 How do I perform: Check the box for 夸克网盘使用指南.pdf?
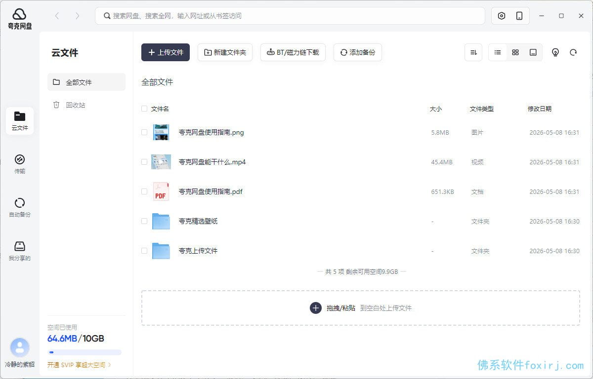coord(144,191)
